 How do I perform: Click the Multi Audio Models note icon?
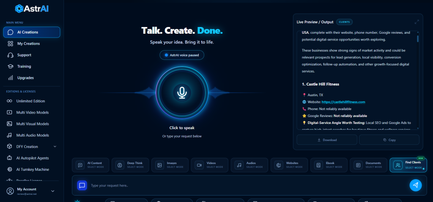(9, 135)
